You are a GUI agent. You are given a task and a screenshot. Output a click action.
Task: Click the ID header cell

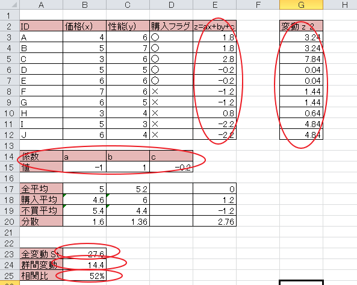click(x=41, y=26)
